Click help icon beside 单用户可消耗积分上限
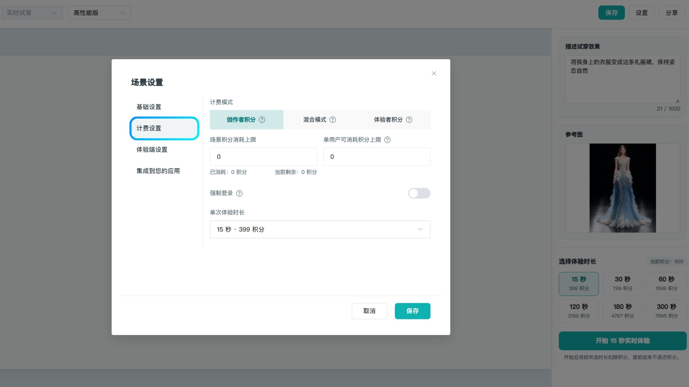Viewport: 689px width, 387px height. coord(387,140)
